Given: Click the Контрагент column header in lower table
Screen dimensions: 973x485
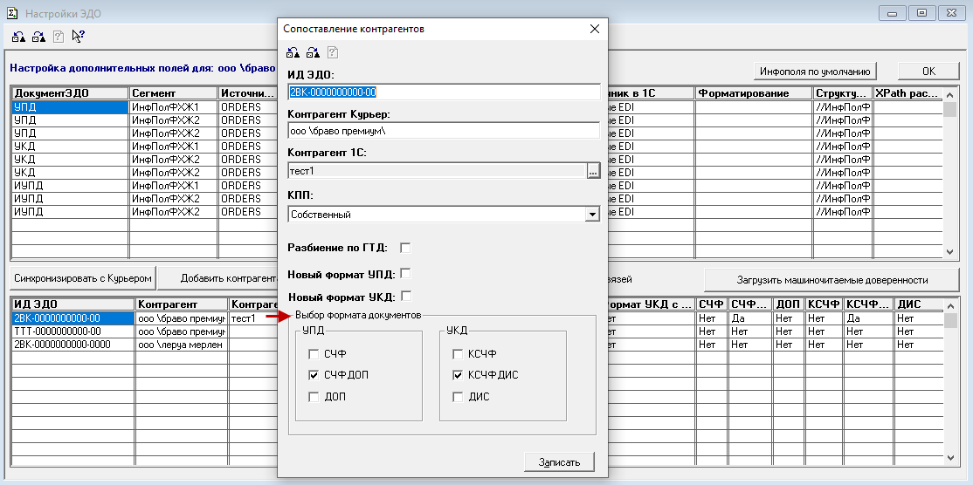Looking at the screenshot, I should (182, 304).
